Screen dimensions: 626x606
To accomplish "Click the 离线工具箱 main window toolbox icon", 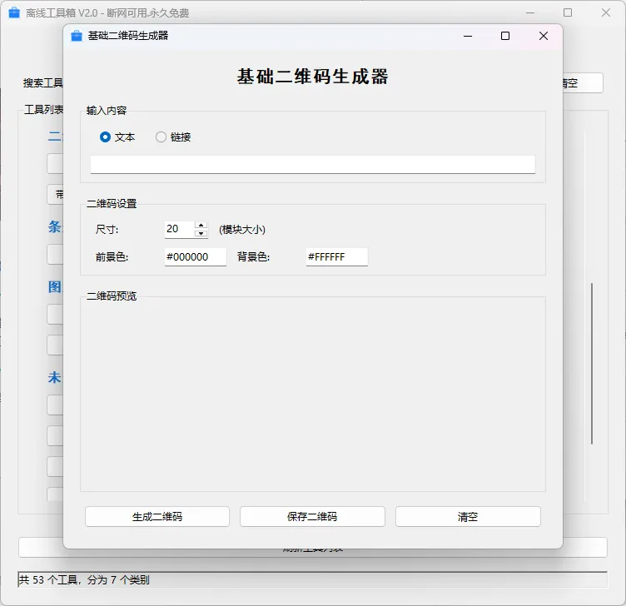I will pyautogui.click(x=14, y=12).
